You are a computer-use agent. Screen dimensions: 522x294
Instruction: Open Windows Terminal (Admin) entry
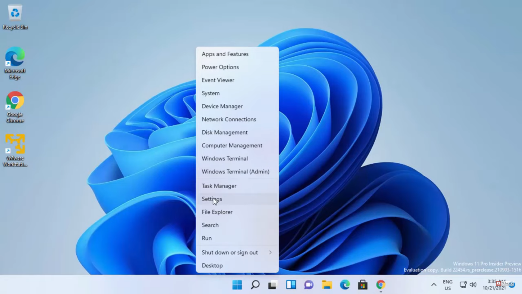coord(235,172)
